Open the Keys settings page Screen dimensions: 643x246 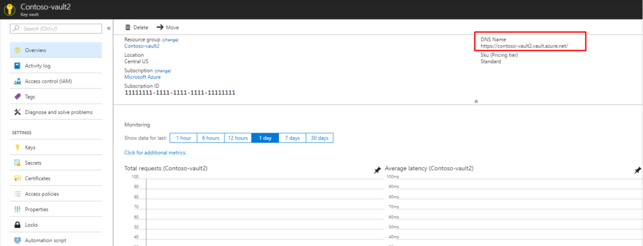[56, 147]
